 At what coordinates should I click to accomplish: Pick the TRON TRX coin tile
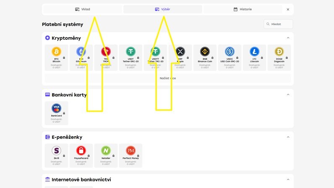pyautogui.click(x=106, y=58)
